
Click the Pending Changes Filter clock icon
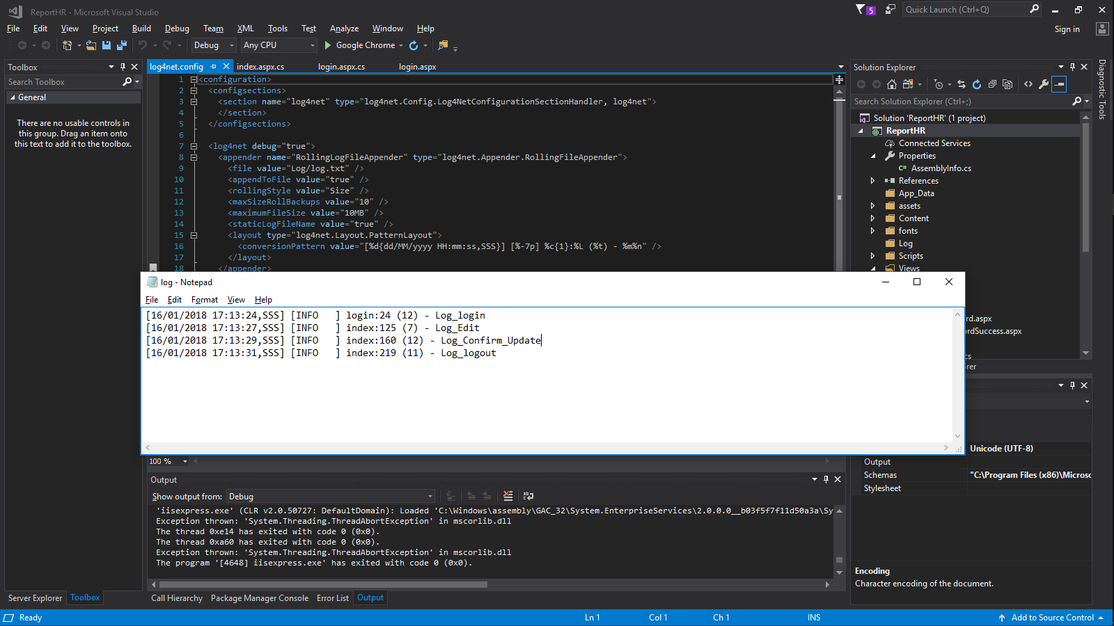pyautogui.click(x=939, y=84)
